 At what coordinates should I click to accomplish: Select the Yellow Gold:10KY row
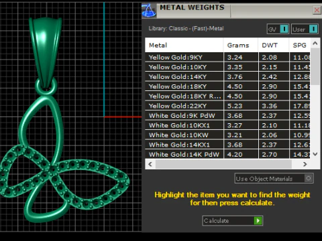(x=227, y=67)
